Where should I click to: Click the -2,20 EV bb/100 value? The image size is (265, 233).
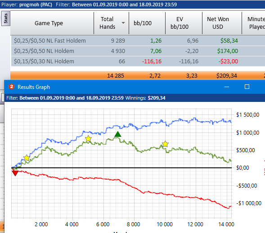[192, 51]
